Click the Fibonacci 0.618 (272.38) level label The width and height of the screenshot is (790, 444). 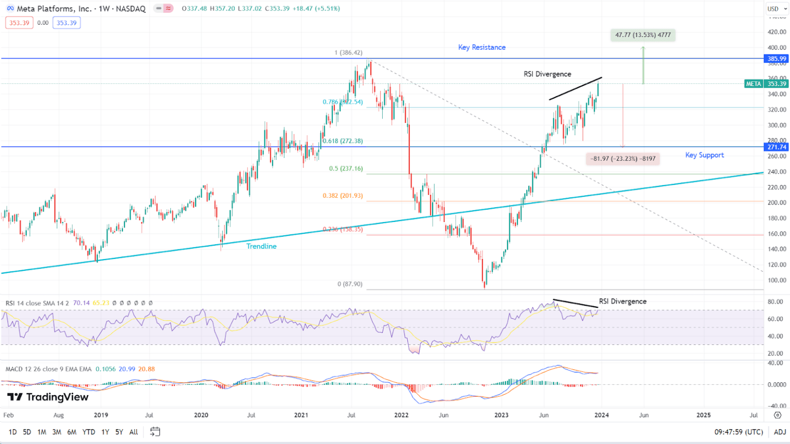(343, 141)
